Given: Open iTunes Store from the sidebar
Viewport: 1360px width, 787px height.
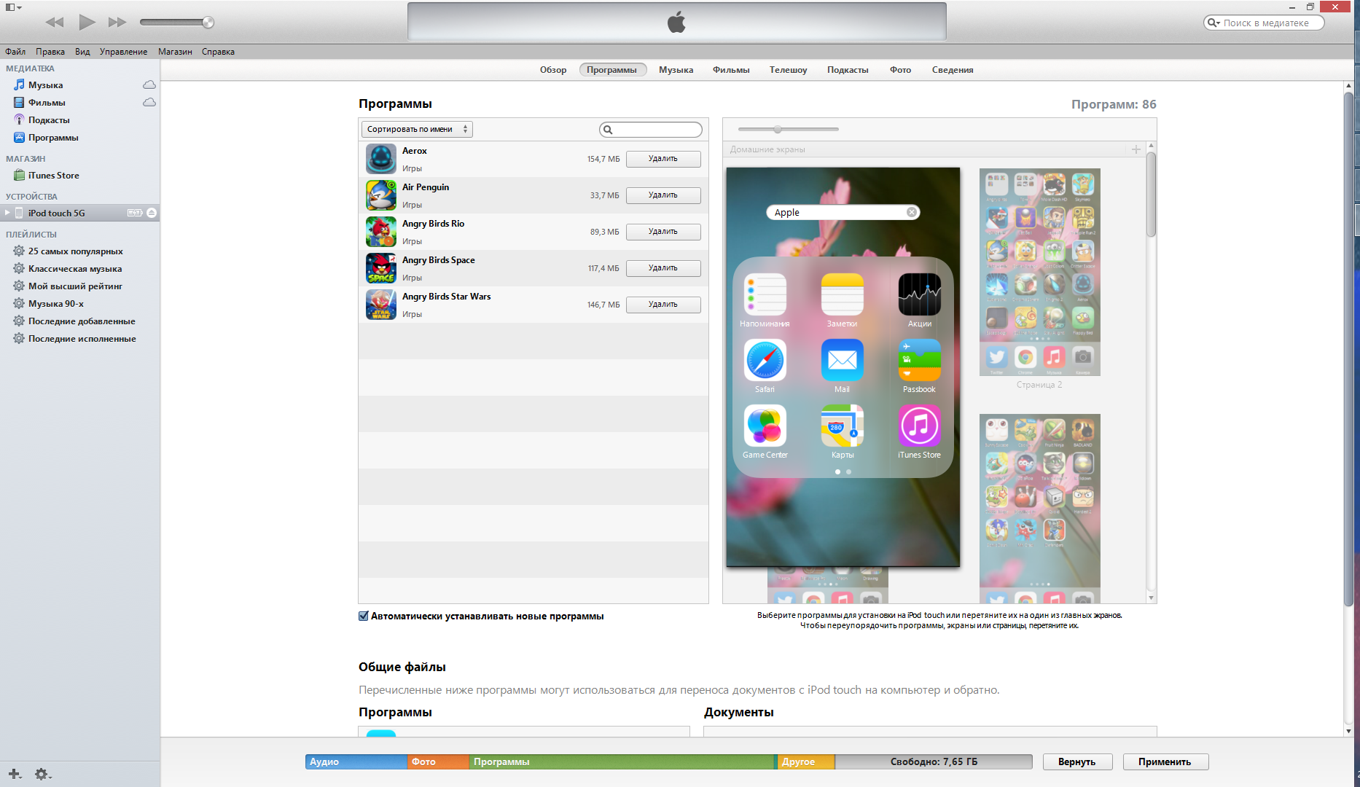Looking at the screenshot, I should tap(53, 176).
